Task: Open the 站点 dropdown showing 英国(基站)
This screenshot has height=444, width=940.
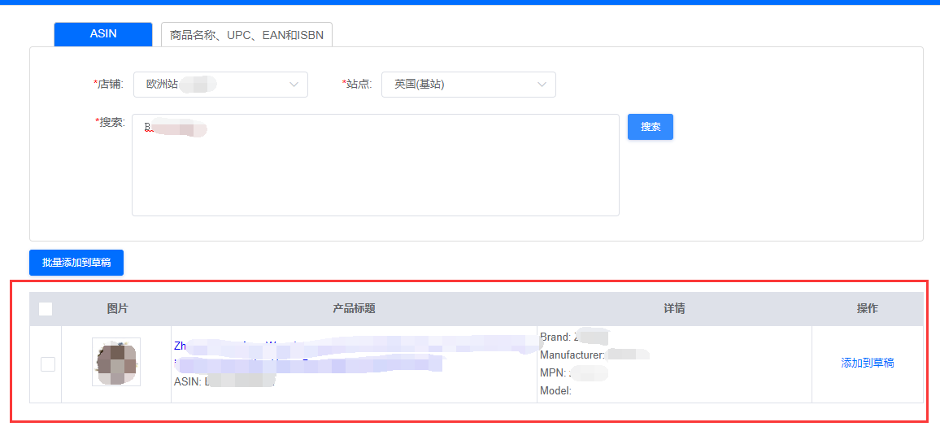Action: click(468, 85)
